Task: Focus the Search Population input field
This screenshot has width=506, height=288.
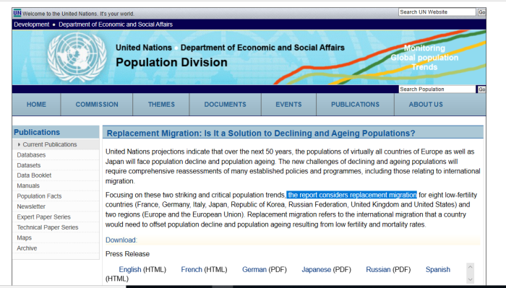Action: 437,90
